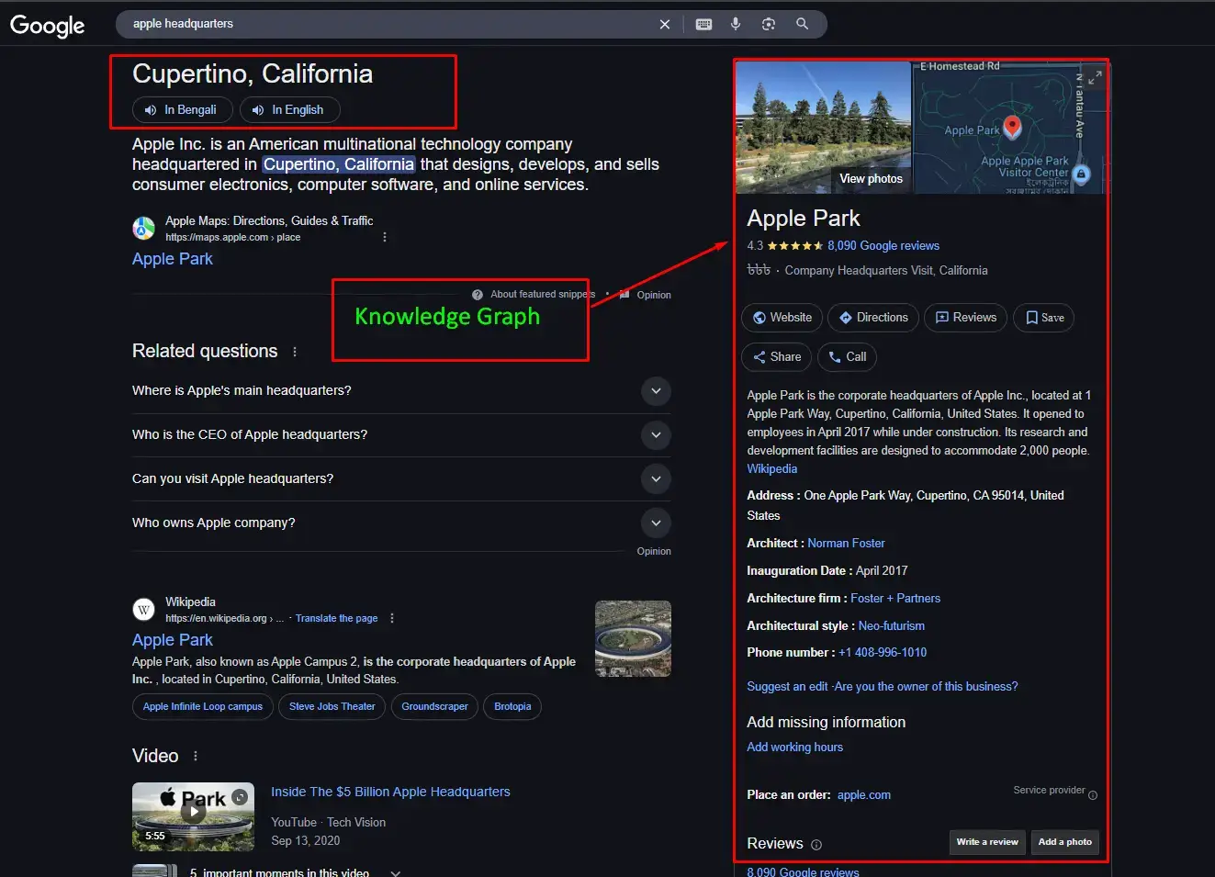This screenshot has height=877, width=1215.
Task: Open options menu next to Related questions
Action: (x=294, y=352)
